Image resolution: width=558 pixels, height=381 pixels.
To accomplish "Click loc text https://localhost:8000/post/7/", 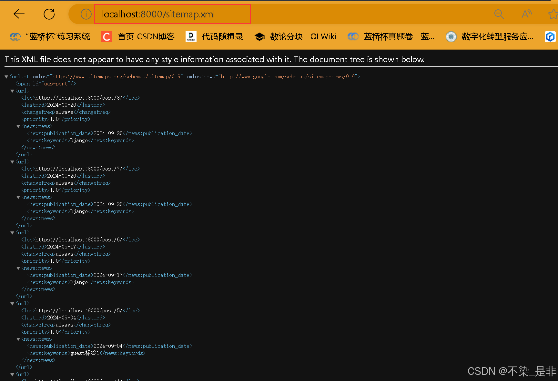I will point(79,169).
